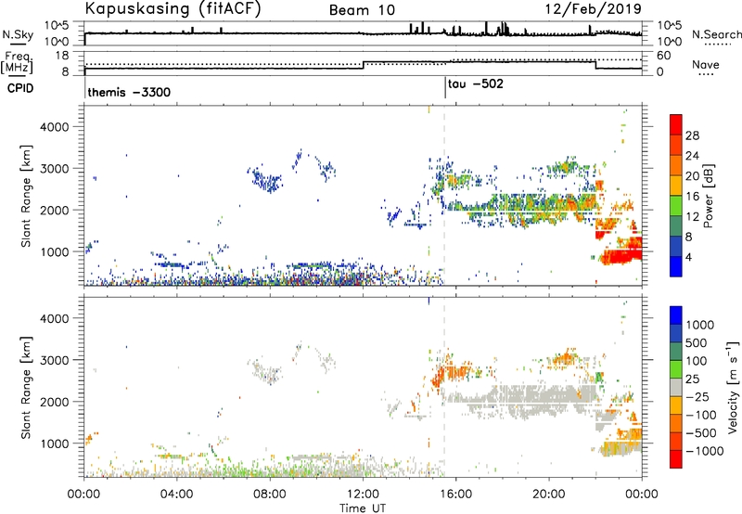Click 'Slant Range [km]' label of velocity panel
The image size is (742, 514).
click(x=26, y=388)
